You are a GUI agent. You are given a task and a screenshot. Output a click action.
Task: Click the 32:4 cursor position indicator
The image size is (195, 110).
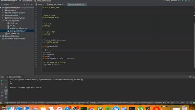(173, 103)
